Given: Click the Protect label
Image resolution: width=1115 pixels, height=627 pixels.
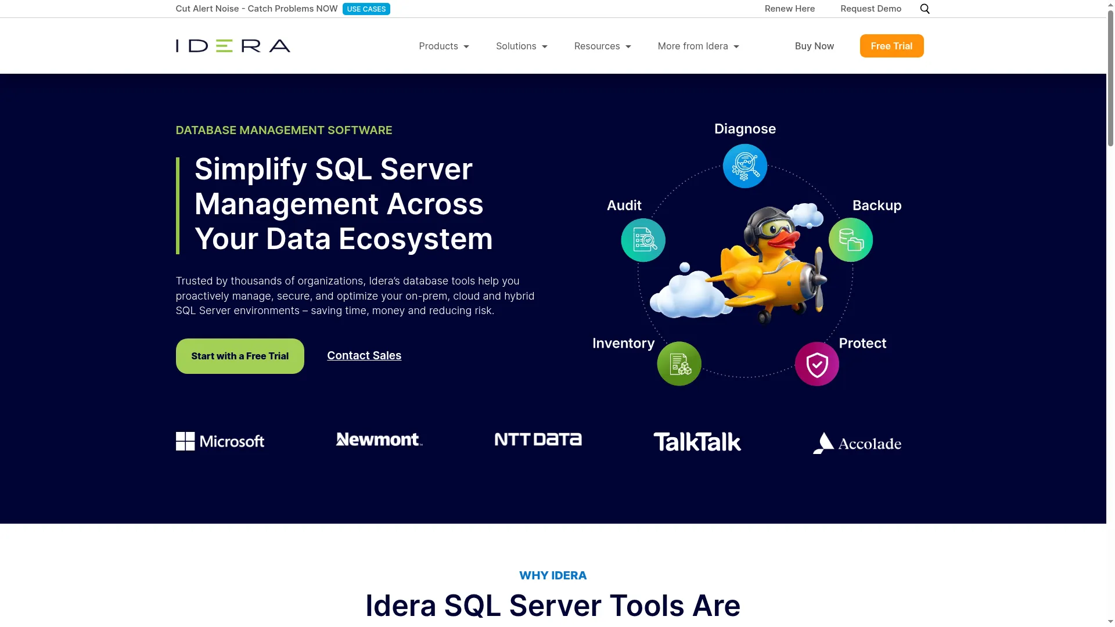Looking at the screenshot, I should coord(862,343).
